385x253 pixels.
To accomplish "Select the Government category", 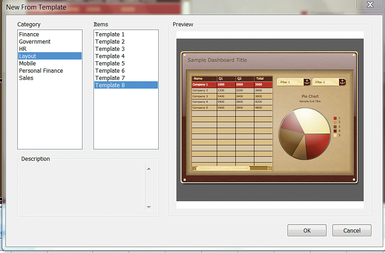I will (x=35, y=42).
